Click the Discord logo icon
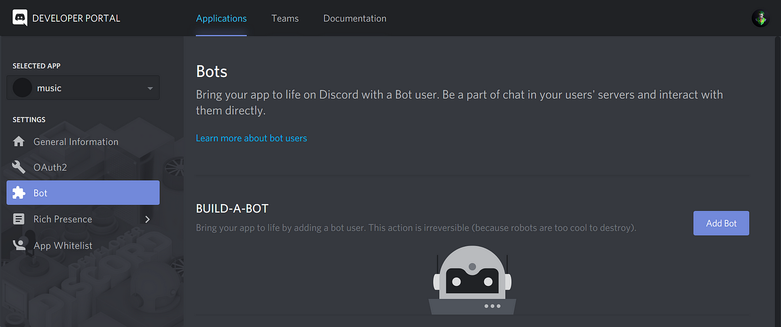The image size is (781, 327). (x=20, y=18)
